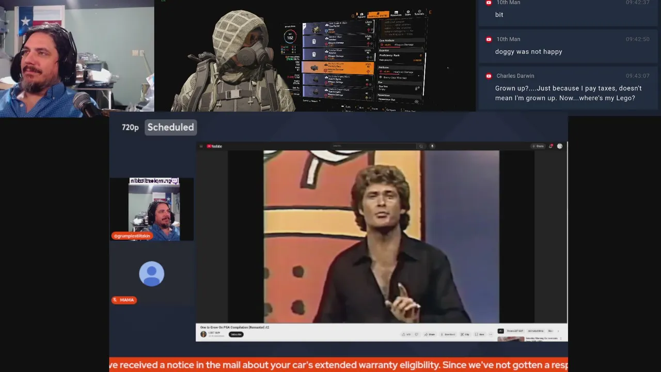Open the Resources tab in game menu
Image resolution: width=661 pixels, height=372 pixels.
coord(396,13)
